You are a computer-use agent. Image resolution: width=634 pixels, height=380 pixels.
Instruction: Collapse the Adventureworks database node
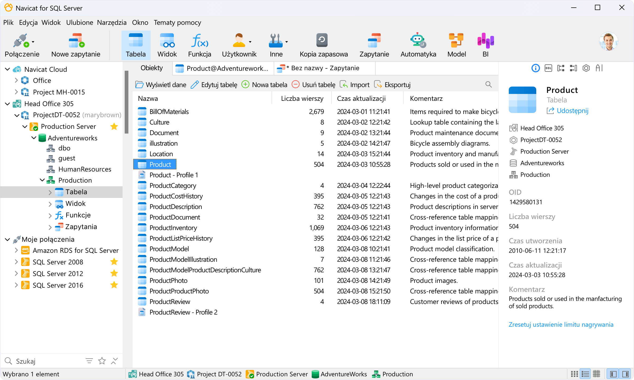(x=34, y=138)
